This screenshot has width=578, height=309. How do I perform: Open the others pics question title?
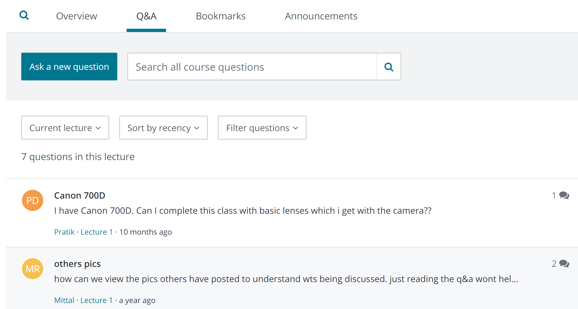click(77, 264)
